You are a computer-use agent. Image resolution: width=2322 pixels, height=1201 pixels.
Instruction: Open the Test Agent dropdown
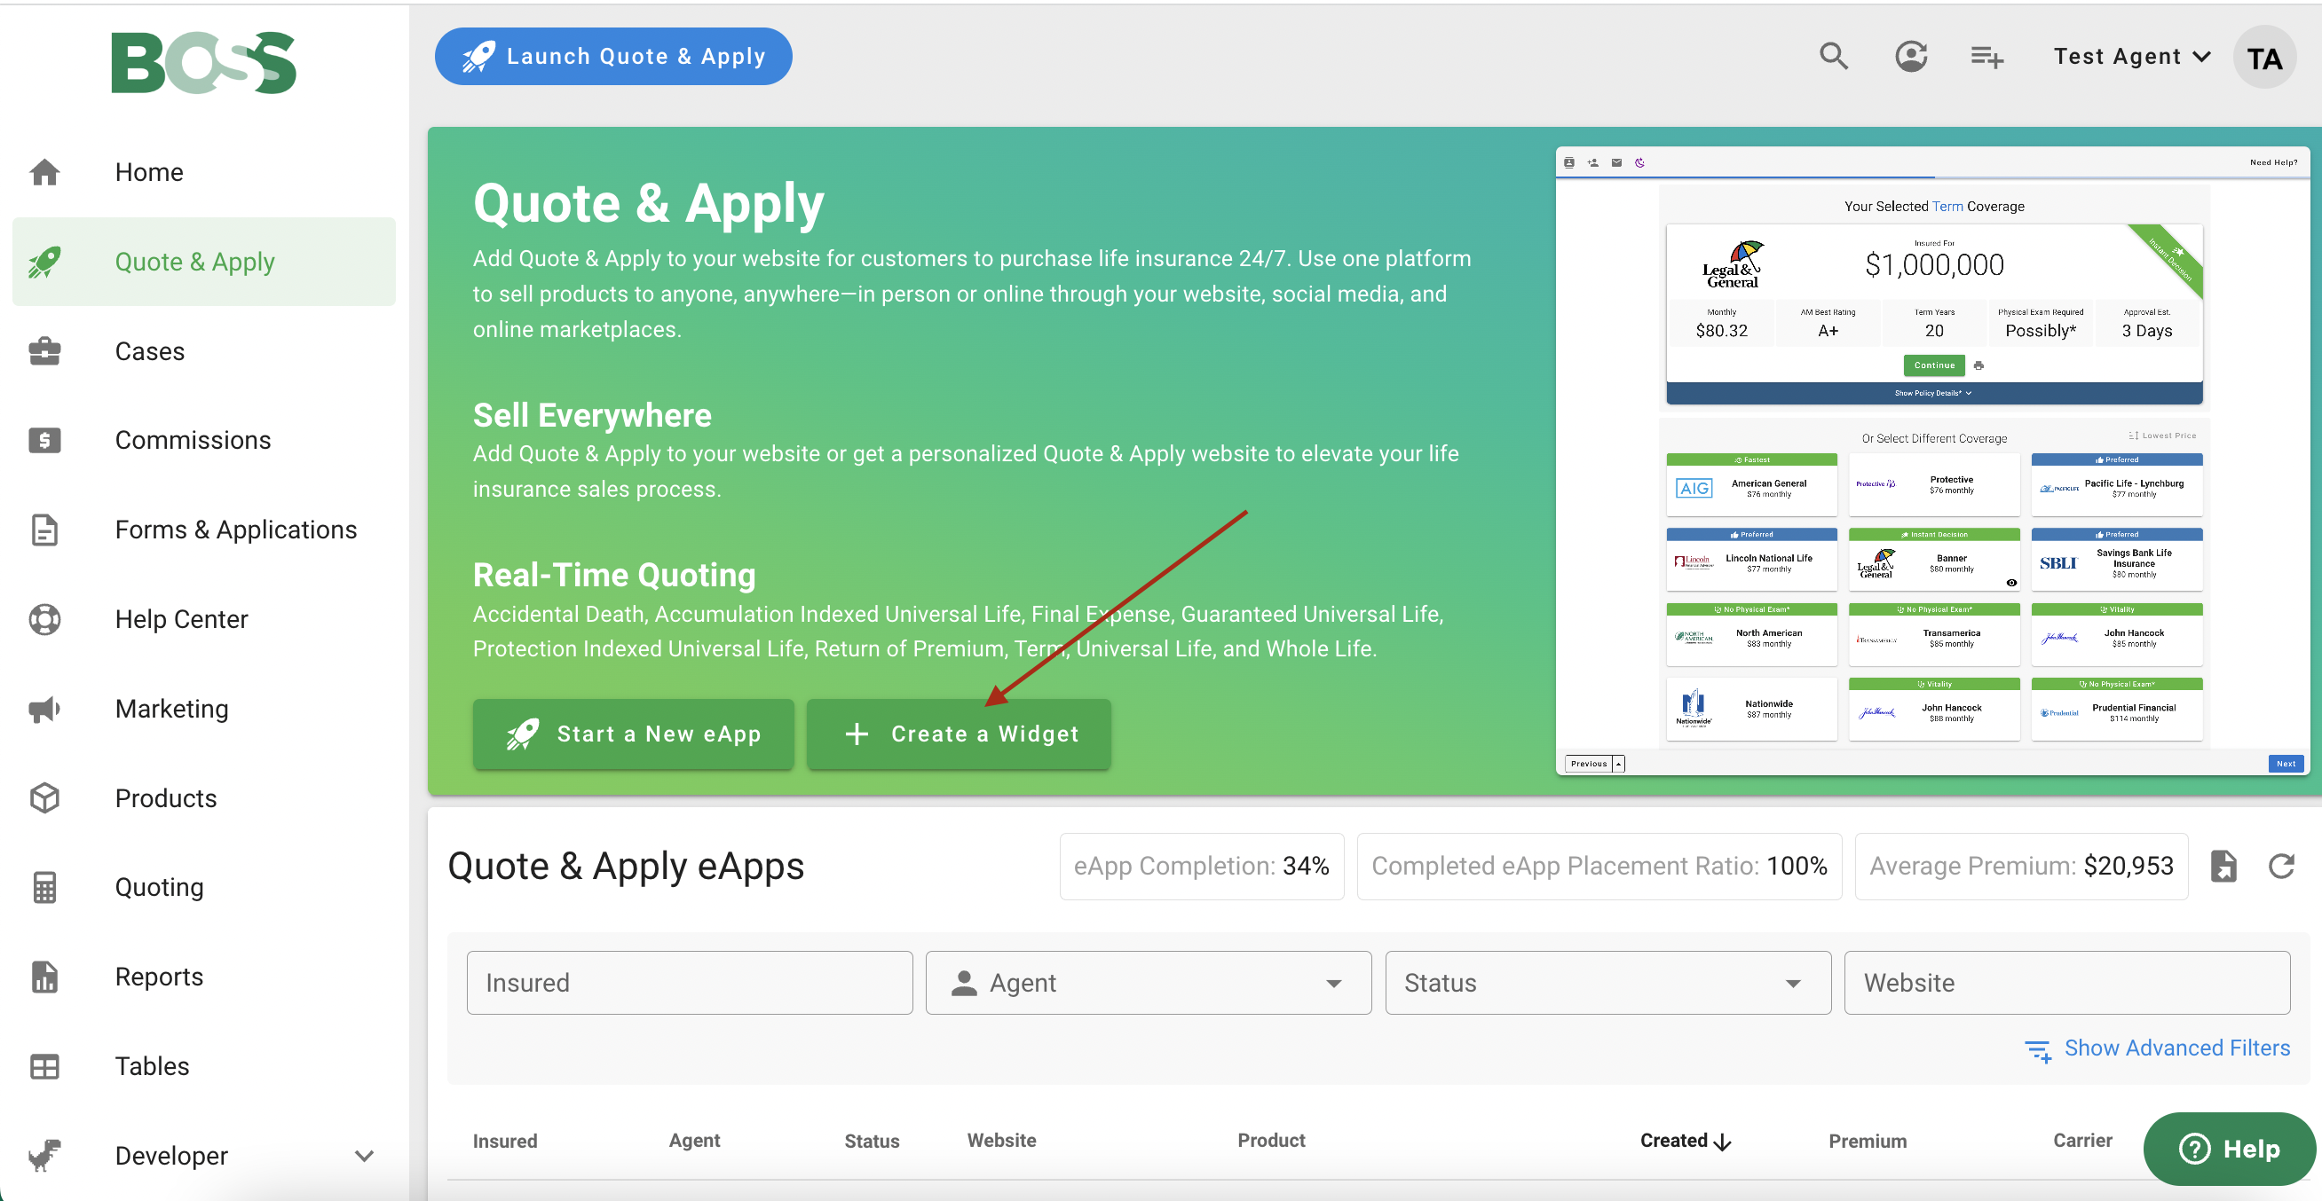tap(2131, 57)
